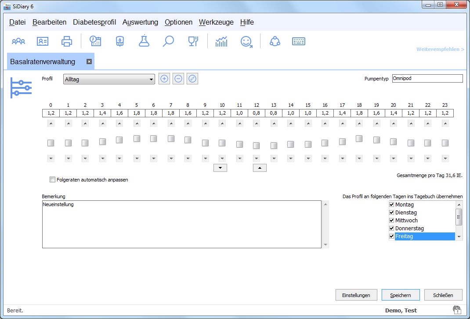Screen dimensions: 470x319
Task: Open the Diabetesprofil menu
Action: point(94,22)
